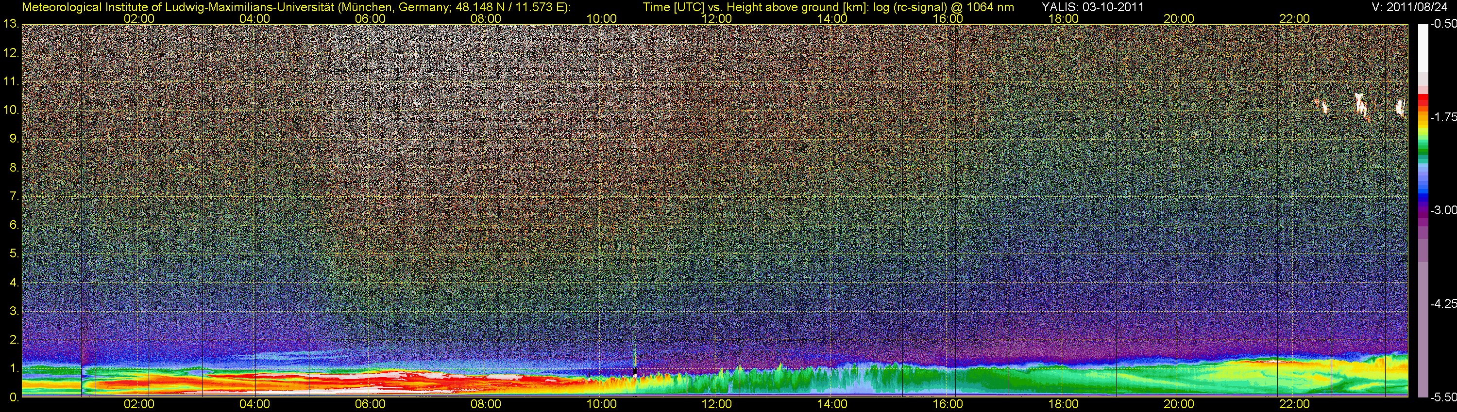
Task: Select the height axis label '12.'
Action: pyautogui.click(x=11, y=53)
